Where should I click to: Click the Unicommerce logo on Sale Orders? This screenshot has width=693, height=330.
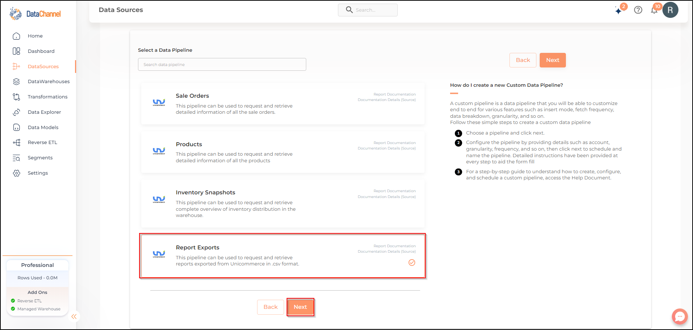point(159,103)
